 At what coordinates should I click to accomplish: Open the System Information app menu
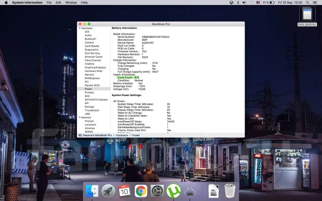coord(27,3)
